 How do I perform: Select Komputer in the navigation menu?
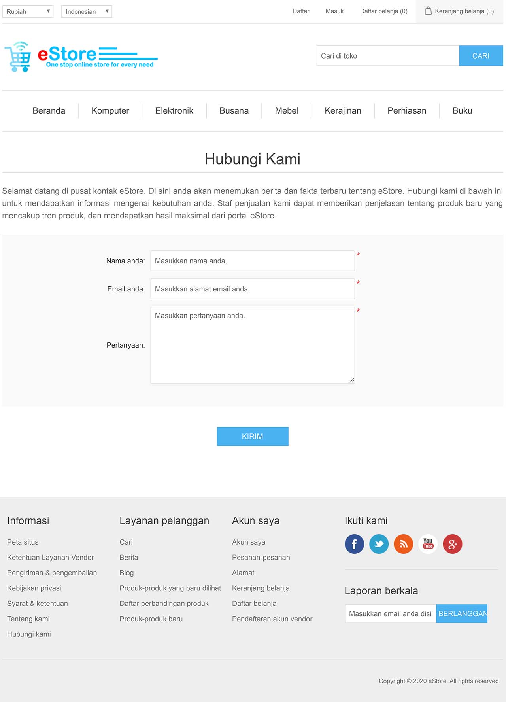click(110, 111)
